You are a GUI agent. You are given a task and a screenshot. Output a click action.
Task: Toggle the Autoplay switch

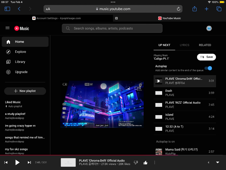click(x=208, y=68)
